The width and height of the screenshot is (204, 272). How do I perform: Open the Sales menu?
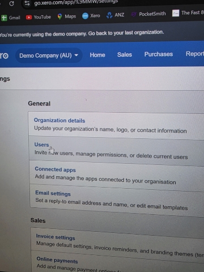tap(125, 54)
